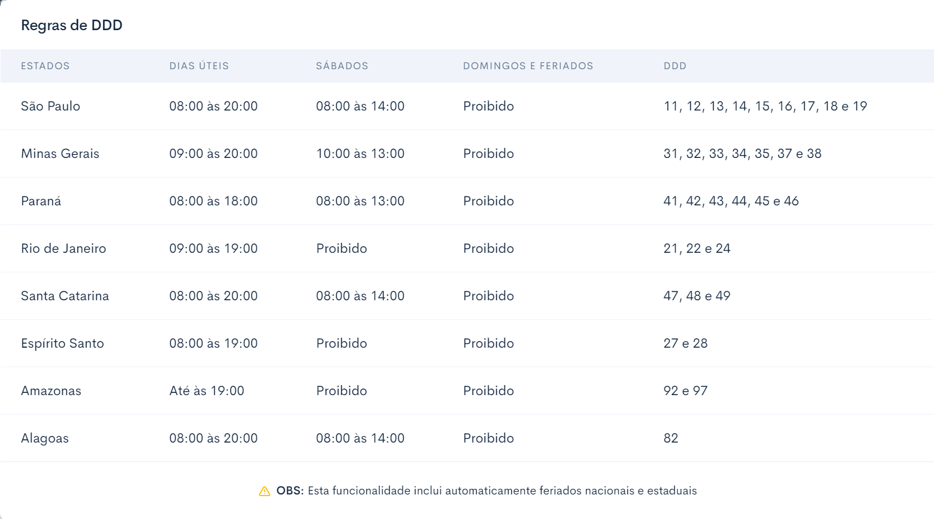This screenshot has height=519, width=934.
Task: Click the Rio de Janeiro row label
Action: 64,248
